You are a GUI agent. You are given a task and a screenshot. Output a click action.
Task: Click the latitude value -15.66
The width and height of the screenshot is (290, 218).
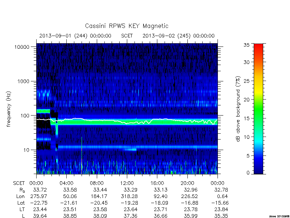tap(220, 203)
